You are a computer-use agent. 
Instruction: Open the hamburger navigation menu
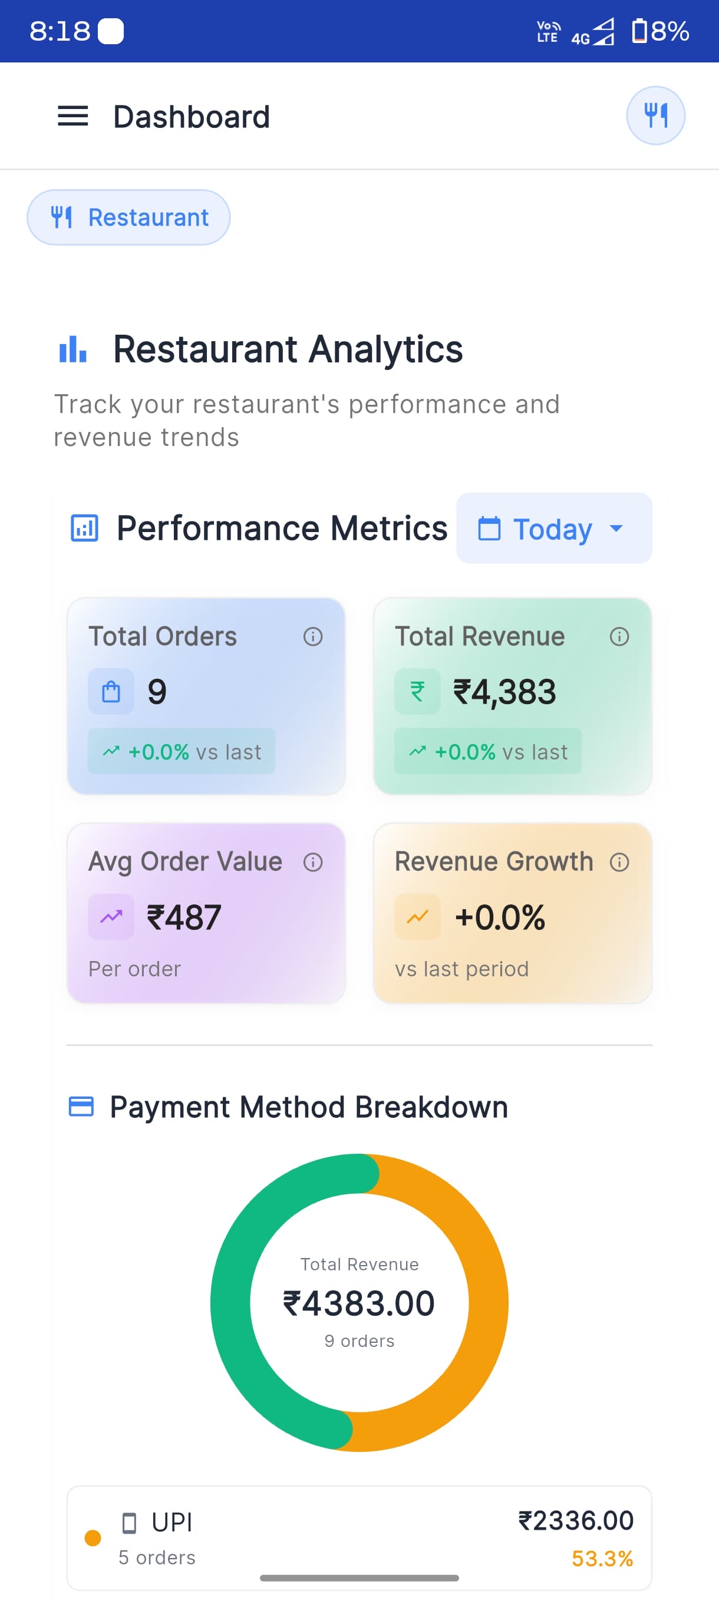click(x=72, y=116)
